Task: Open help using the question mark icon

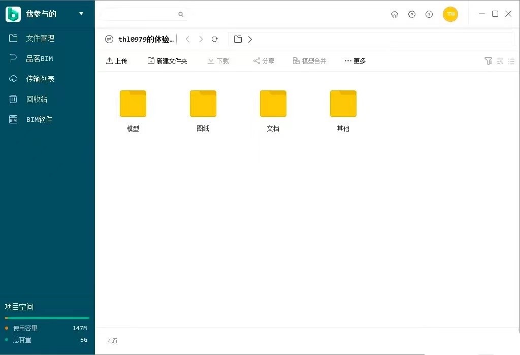Action: [429, 14]
